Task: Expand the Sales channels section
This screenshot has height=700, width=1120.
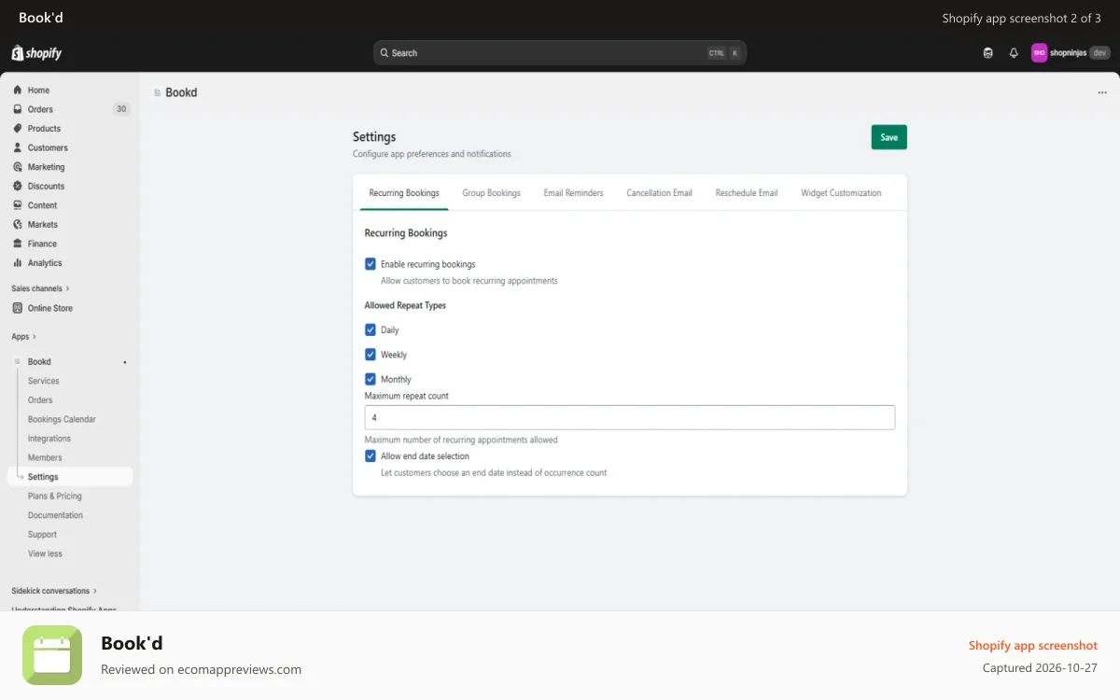Action: [40, 288]
